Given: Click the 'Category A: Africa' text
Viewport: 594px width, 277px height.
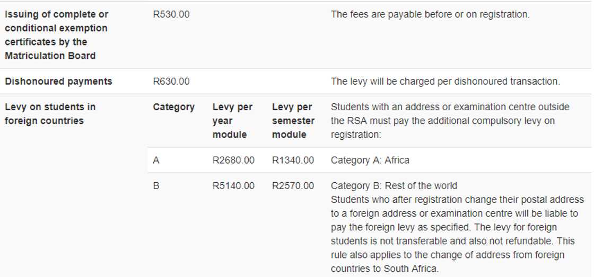Looking at the screenshot, I should coord(370,160).
